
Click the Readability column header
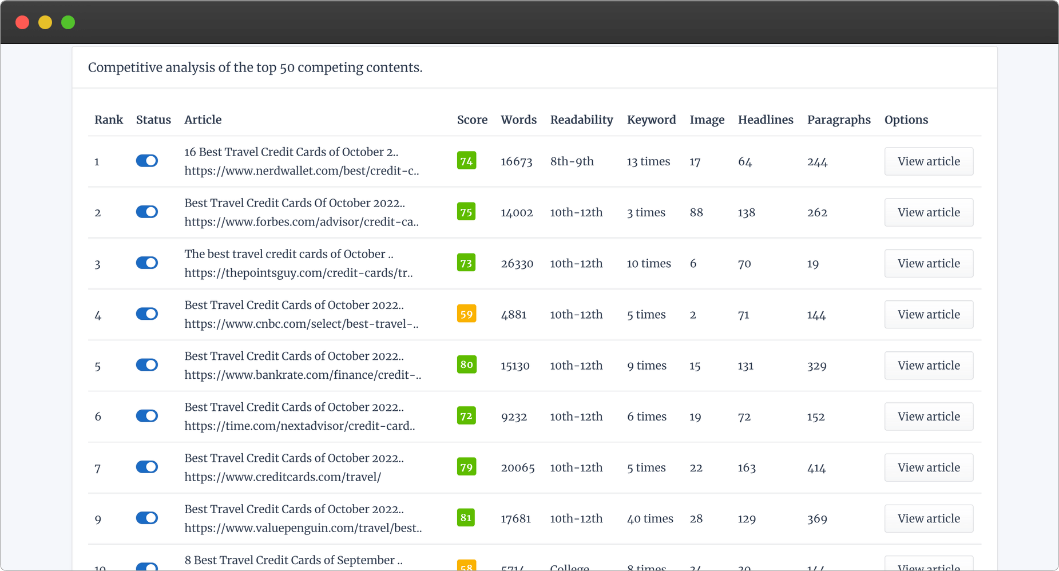[581, 120]
